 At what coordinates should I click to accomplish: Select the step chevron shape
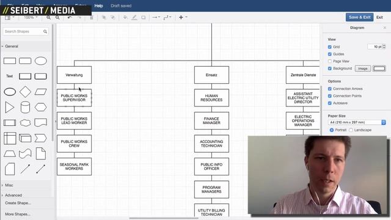[x=41, y=138]
